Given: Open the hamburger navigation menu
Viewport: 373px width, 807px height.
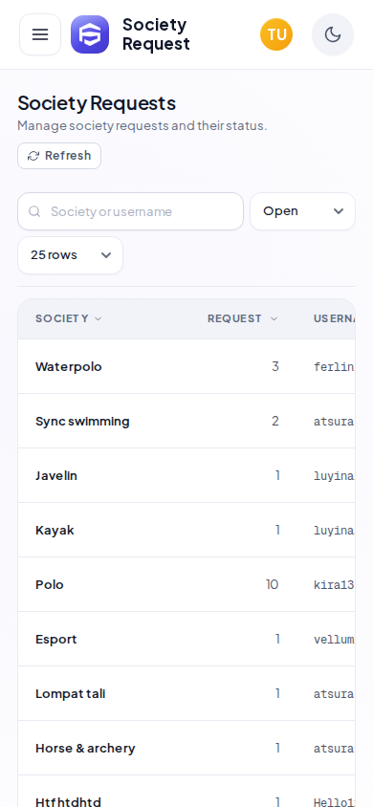Looking at the screenshot, I should click(x=40, y=34).
